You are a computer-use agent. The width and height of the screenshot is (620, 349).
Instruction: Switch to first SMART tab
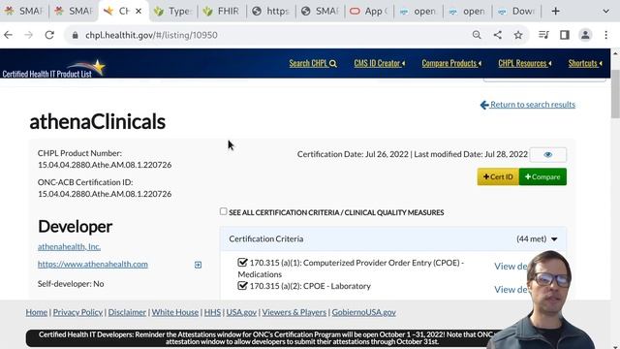click(x=23, y=11)
